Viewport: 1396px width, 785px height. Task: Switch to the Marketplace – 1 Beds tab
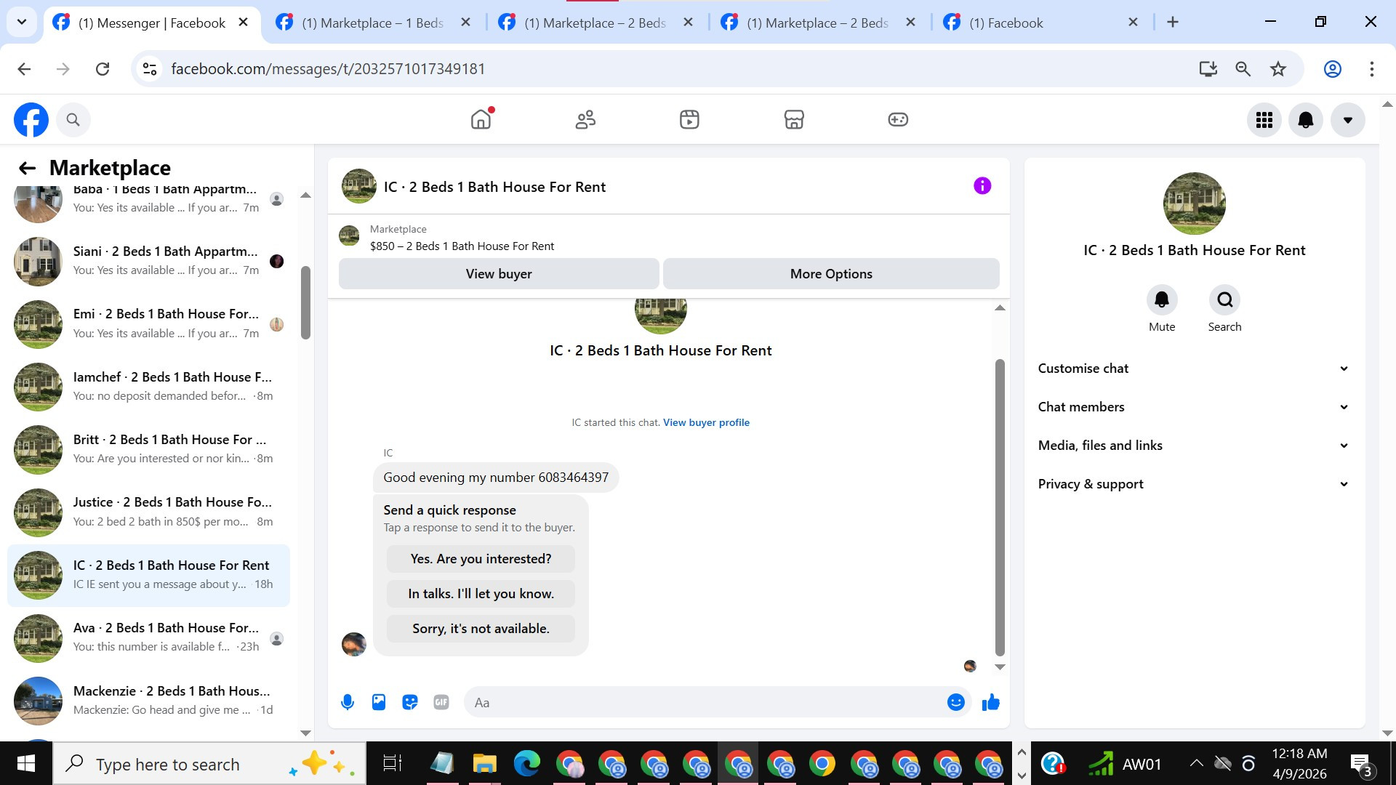click(372, 23)
